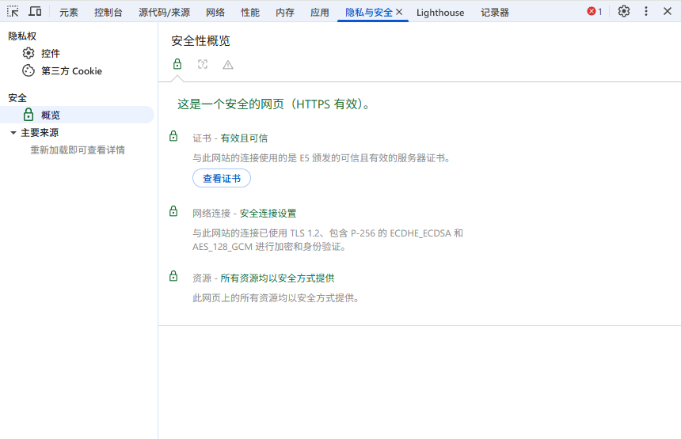Open the 应用 tab
This screenshot has height=439, width=681.
(x=320, y=12)
